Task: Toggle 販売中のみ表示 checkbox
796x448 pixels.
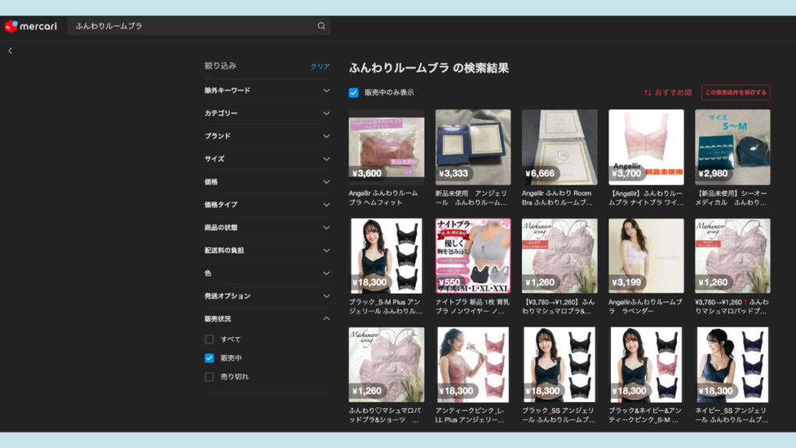Action: tap(354, 92)
